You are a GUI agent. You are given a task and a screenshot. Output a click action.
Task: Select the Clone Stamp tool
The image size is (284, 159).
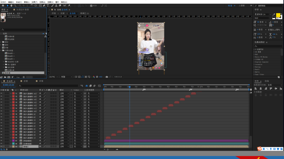pyautogui.click(x=56, y=6)
